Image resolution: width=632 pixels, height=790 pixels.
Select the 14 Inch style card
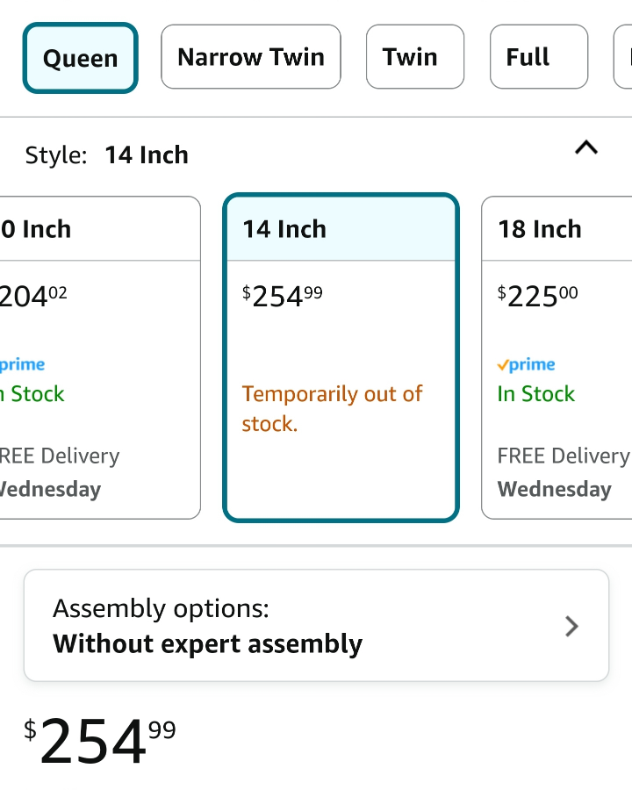click(x=341, y=358)
